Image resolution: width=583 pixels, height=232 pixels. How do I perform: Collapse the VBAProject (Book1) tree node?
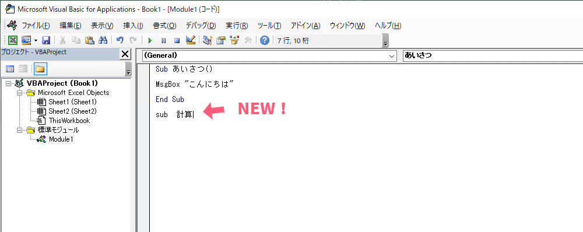[9, 84]
